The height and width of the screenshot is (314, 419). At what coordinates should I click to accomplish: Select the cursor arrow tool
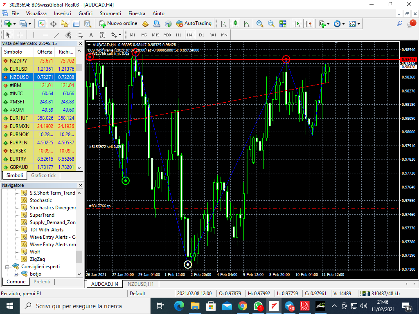8,35
